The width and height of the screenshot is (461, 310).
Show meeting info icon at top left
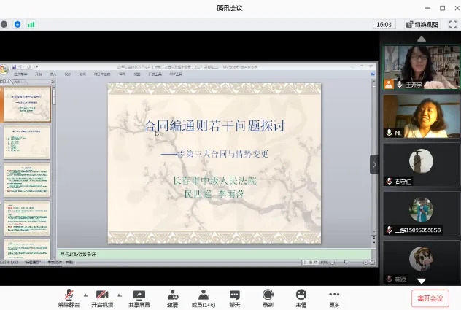(4, 24)
